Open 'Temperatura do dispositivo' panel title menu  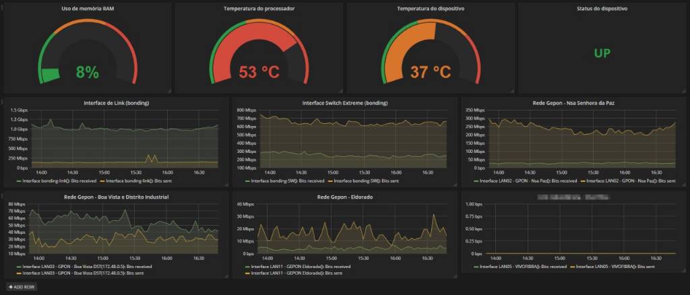tap(431, 8)
